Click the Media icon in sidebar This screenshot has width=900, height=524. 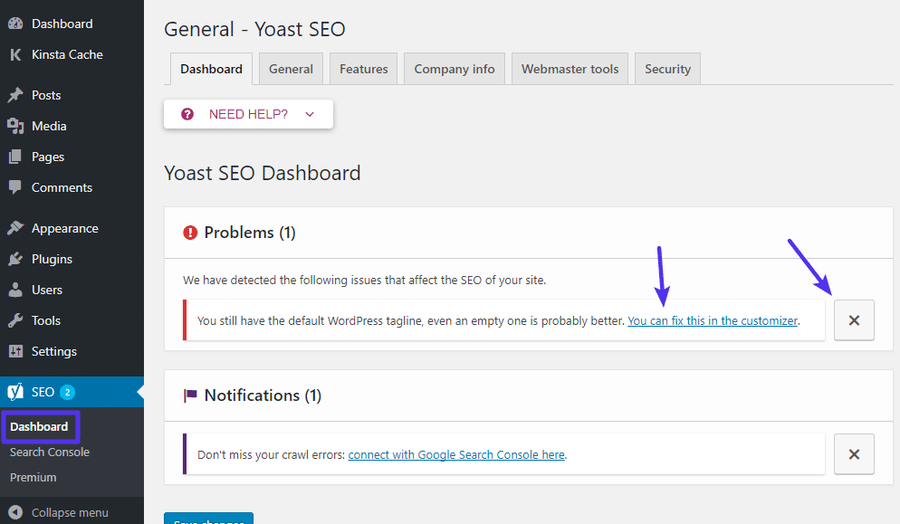[15, 126]
